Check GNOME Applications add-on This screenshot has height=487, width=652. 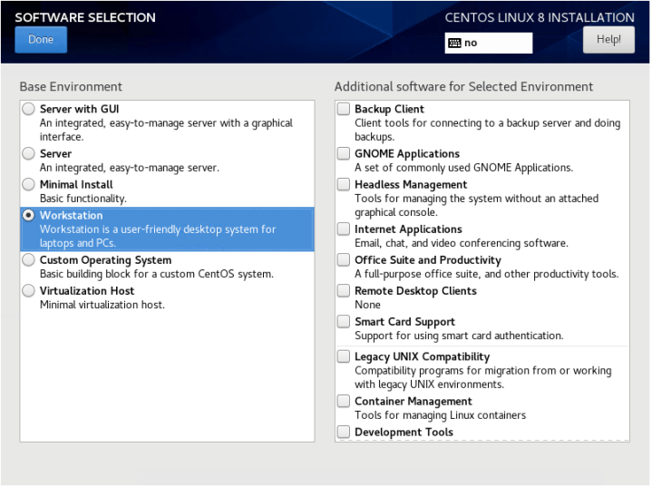point(344,154)
